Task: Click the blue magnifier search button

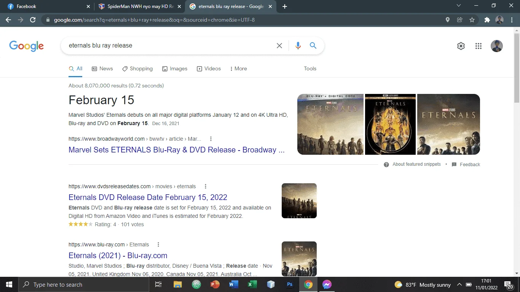Action: tap(313, 46)
